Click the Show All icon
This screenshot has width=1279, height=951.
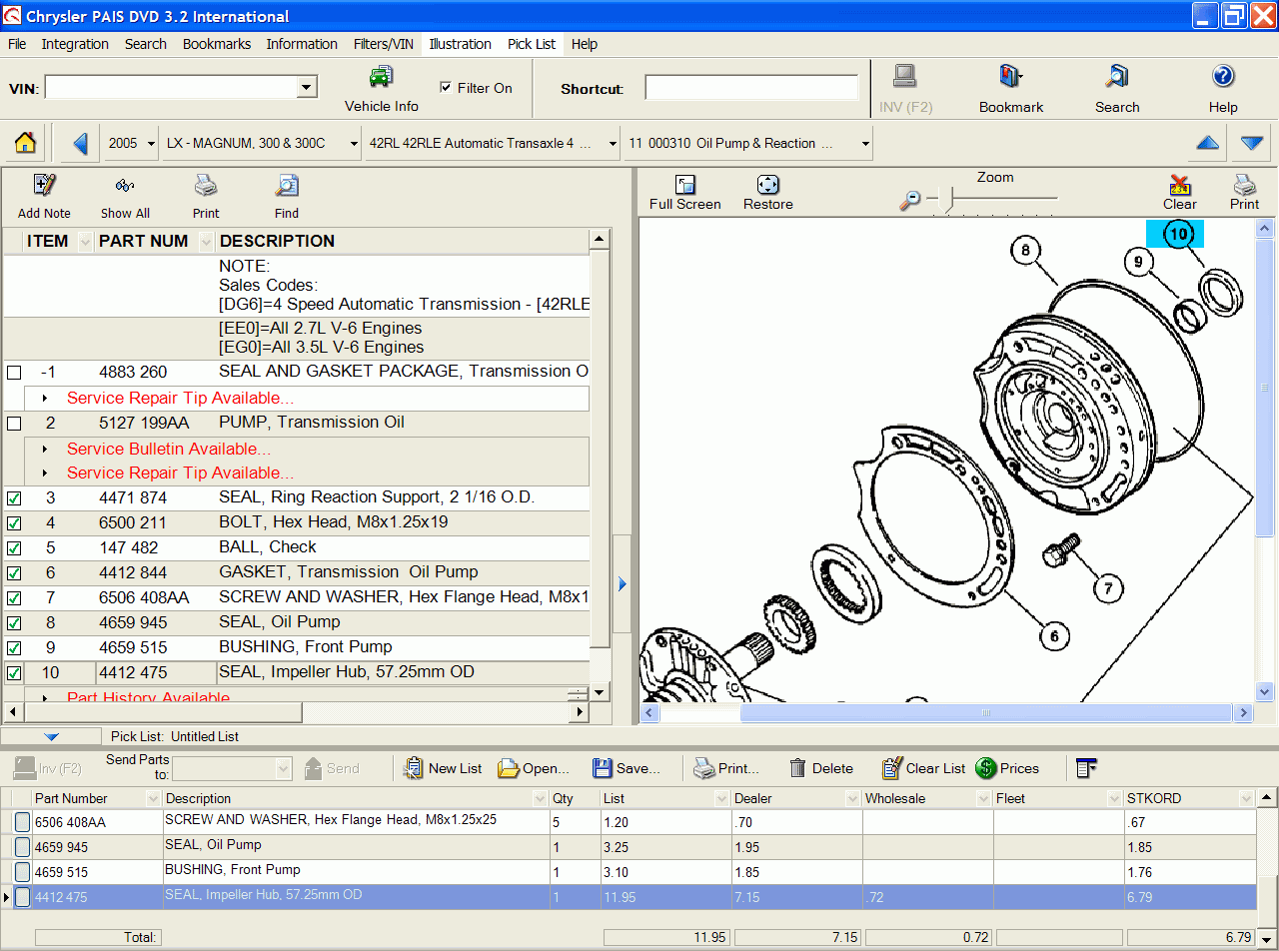coord(125,196)
